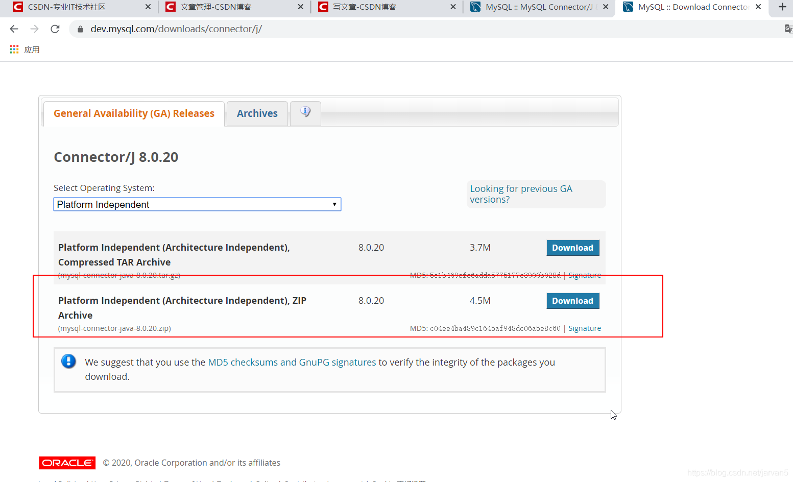Viewport: 793px width, 482px height.
Task: Close the MySQL Connector/J tab
Action: tap(606, 7)
